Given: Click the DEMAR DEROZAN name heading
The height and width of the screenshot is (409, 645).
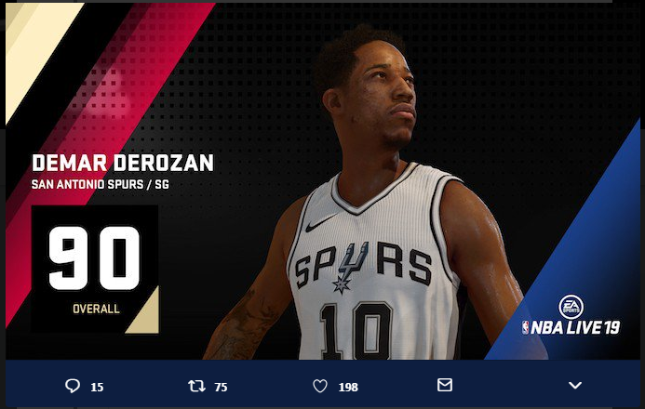Looking at the screenshot, I should 123,163.
